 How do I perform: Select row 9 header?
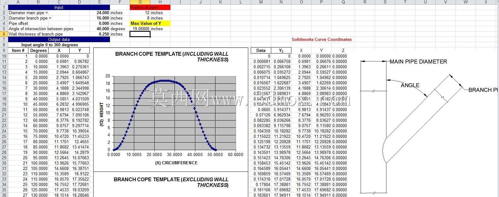point(4,50)
